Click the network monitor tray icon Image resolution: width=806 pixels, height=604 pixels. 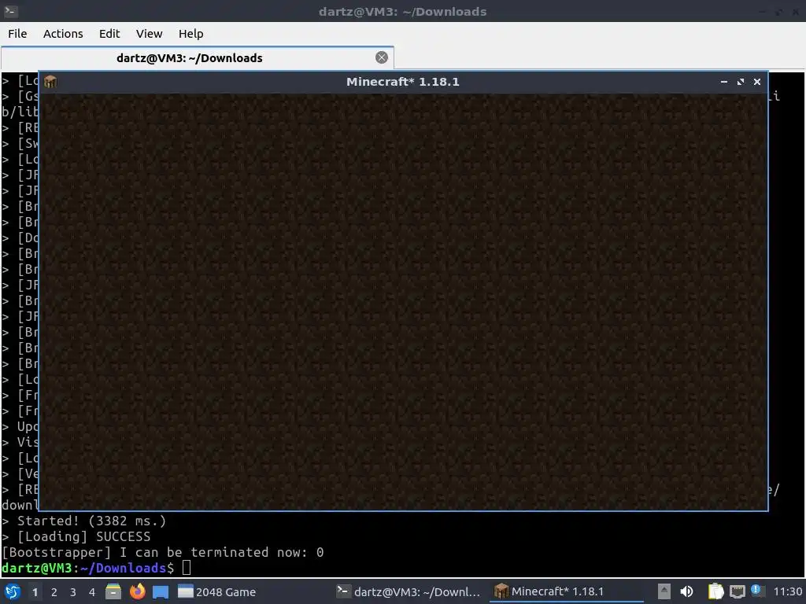(x=737, y=591)
